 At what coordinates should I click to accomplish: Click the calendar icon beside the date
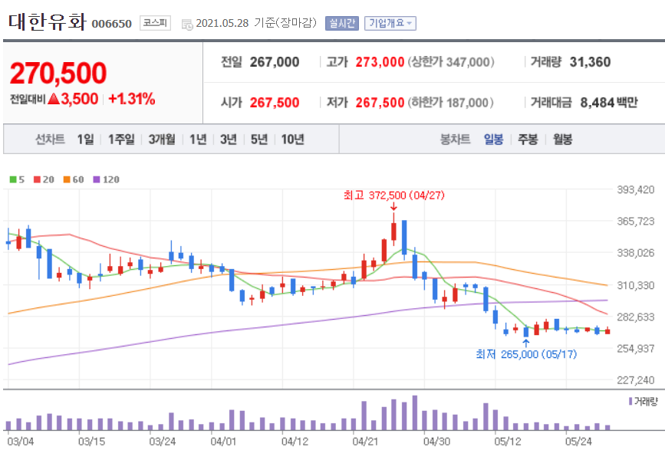click(x=187, y=25)
